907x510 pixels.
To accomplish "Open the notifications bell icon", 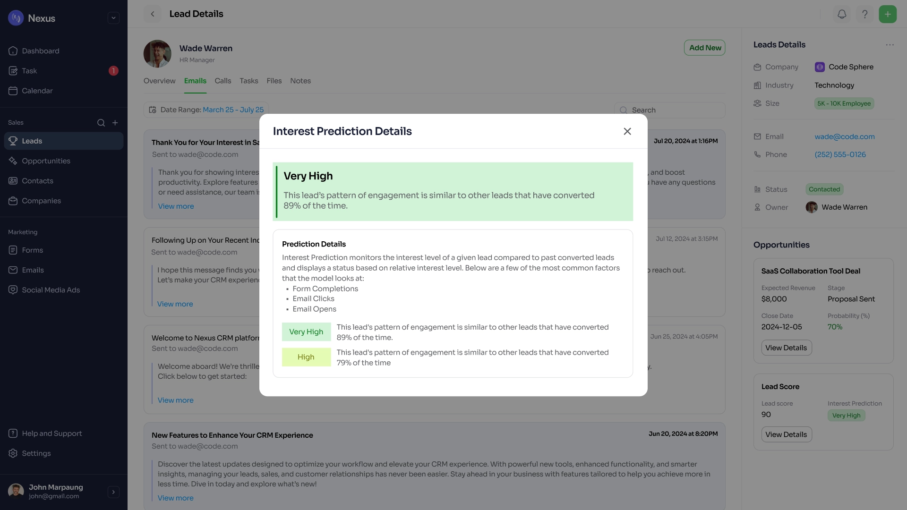I will [842, 14].
